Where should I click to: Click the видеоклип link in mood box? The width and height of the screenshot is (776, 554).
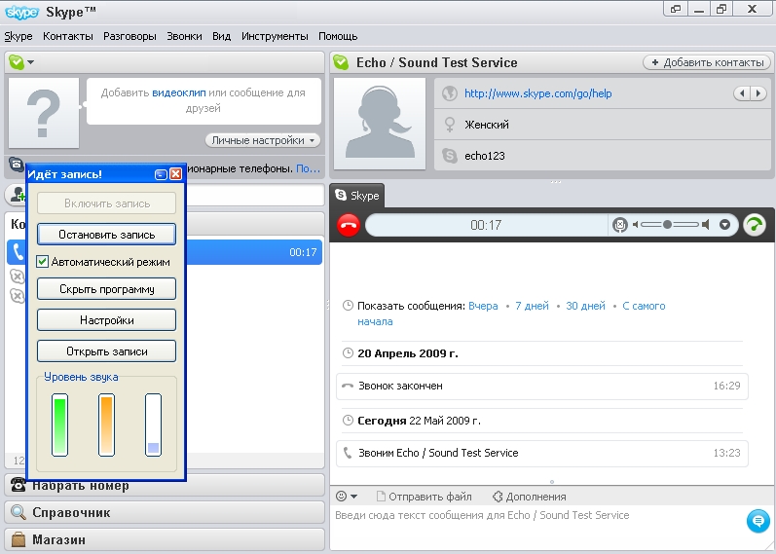[x=178, y=92]
